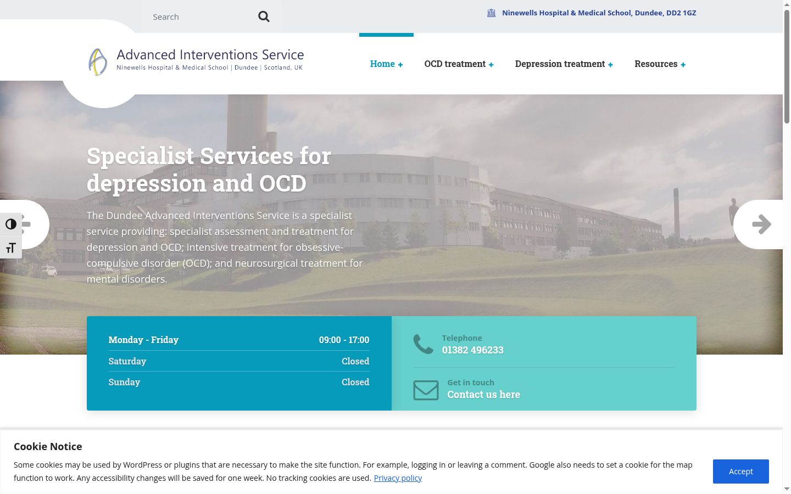Call the 01382 496233 telephone link
Viewport: 791px width, 494px height.
coord(472,350)
